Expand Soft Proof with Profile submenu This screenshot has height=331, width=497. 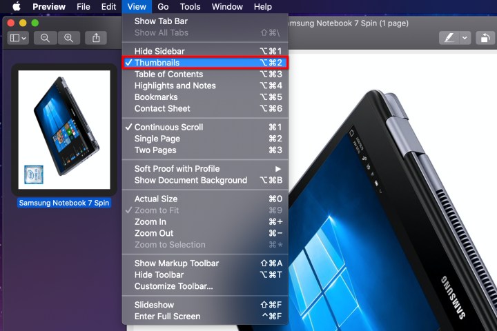(205, 168)
